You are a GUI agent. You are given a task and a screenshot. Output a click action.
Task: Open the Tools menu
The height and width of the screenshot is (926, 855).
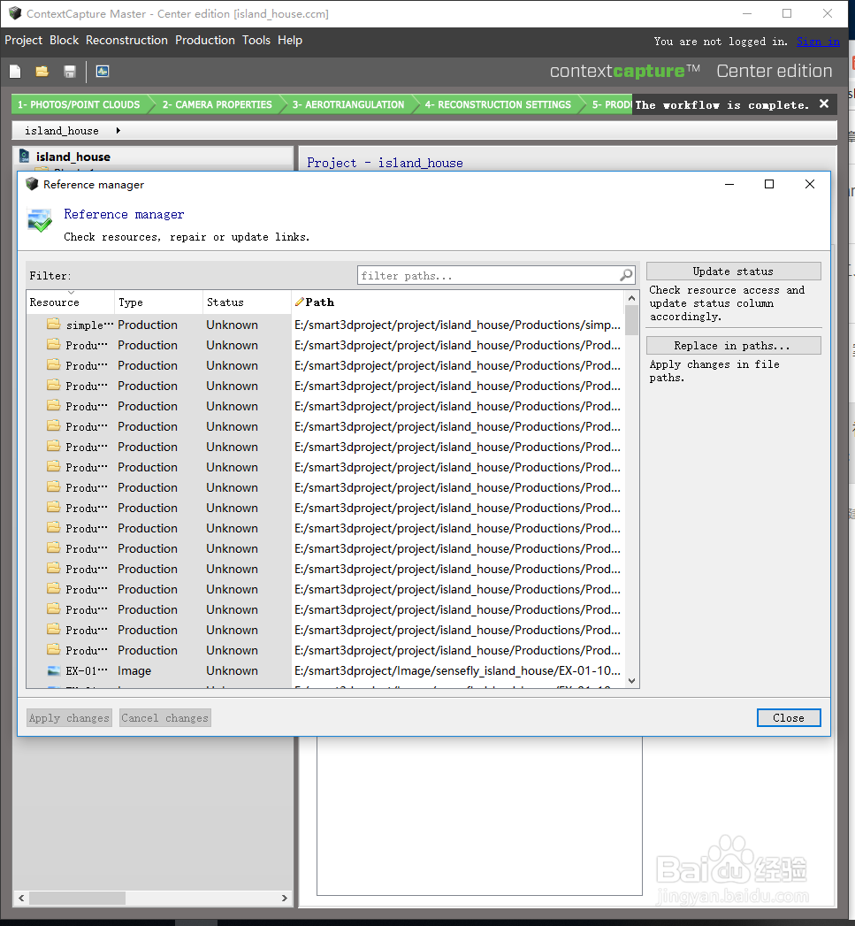[x=256, y=40]
